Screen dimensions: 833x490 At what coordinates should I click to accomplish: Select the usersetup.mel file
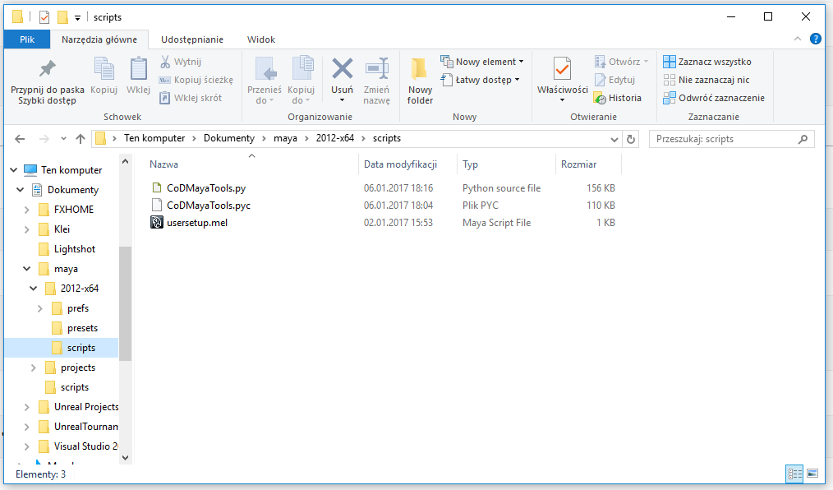[197, 223]
